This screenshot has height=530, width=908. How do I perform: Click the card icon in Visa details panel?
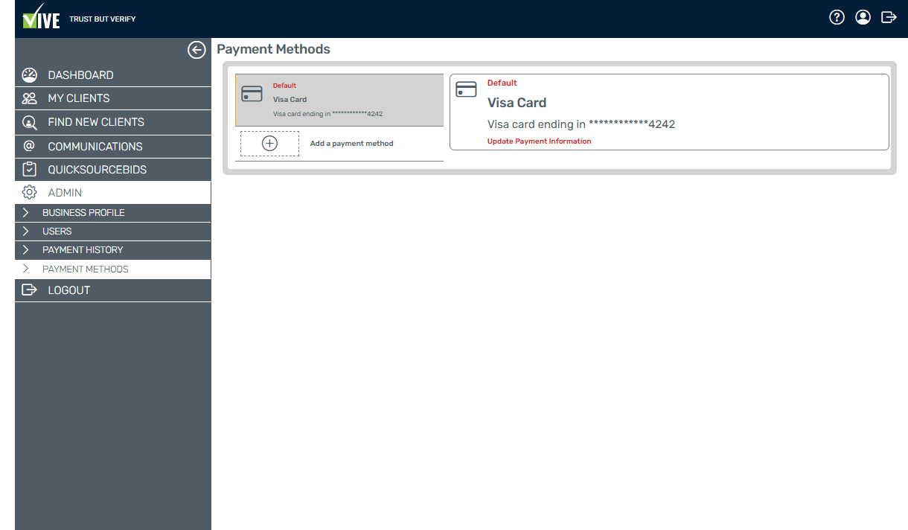point(466,89)
